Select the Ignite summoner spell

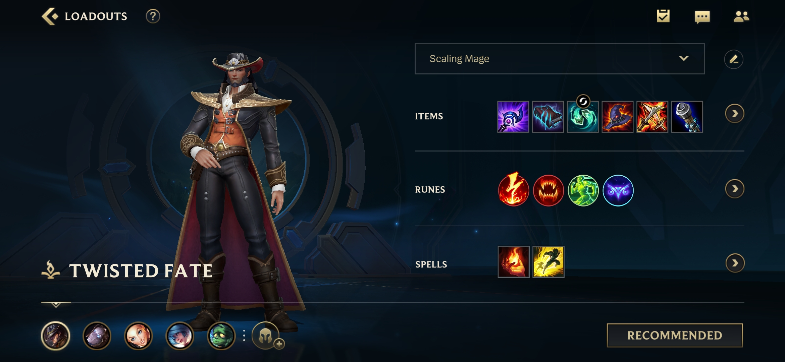pos(513,262)
